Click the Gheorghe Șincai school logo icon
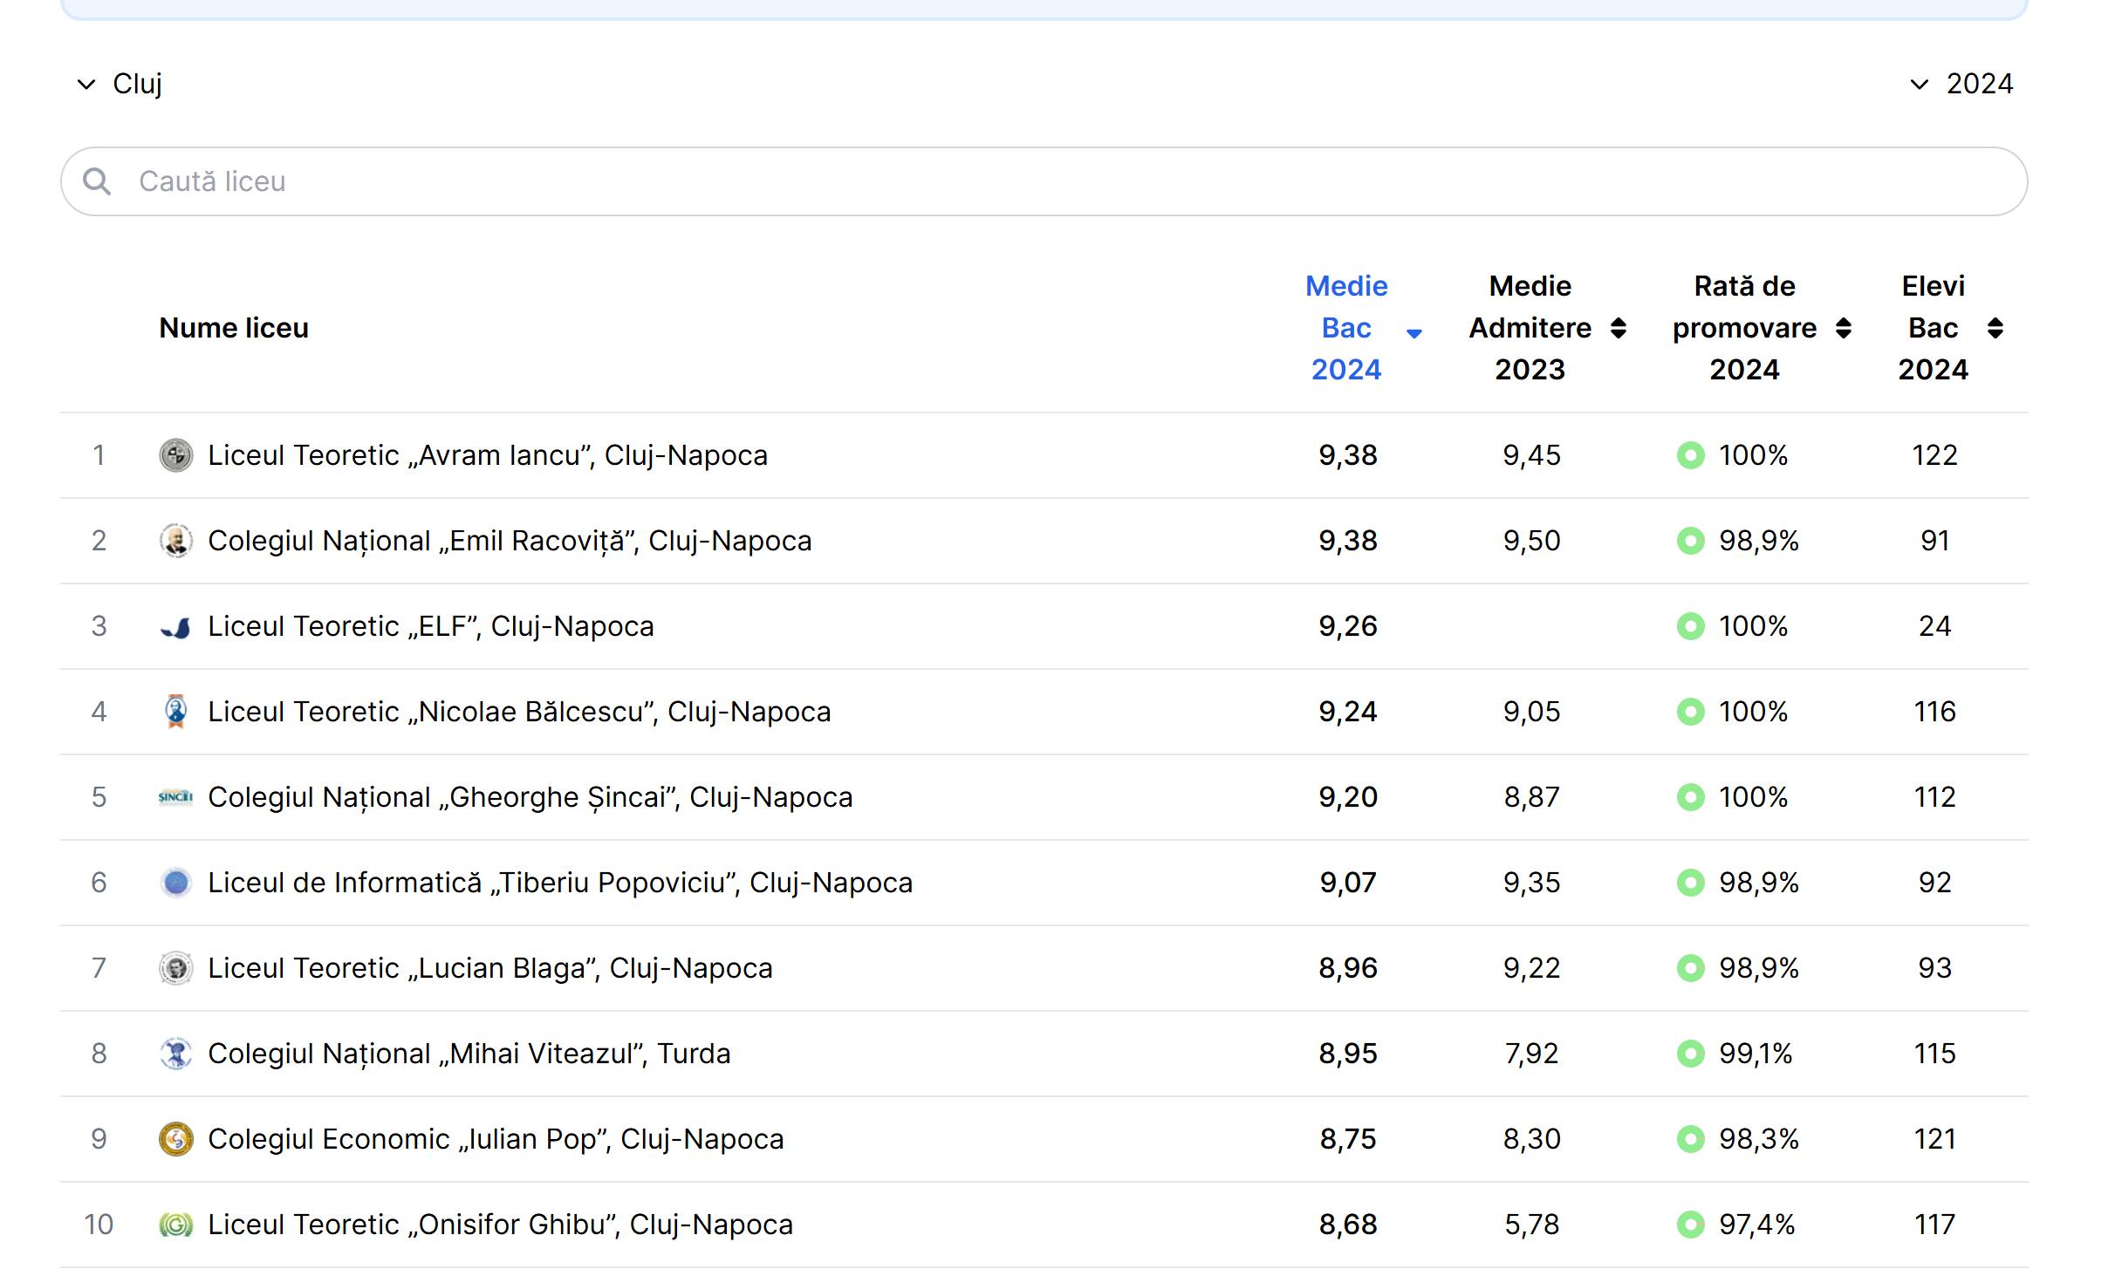Viewport: 2115px width, 1276px height. coord(175,797)
